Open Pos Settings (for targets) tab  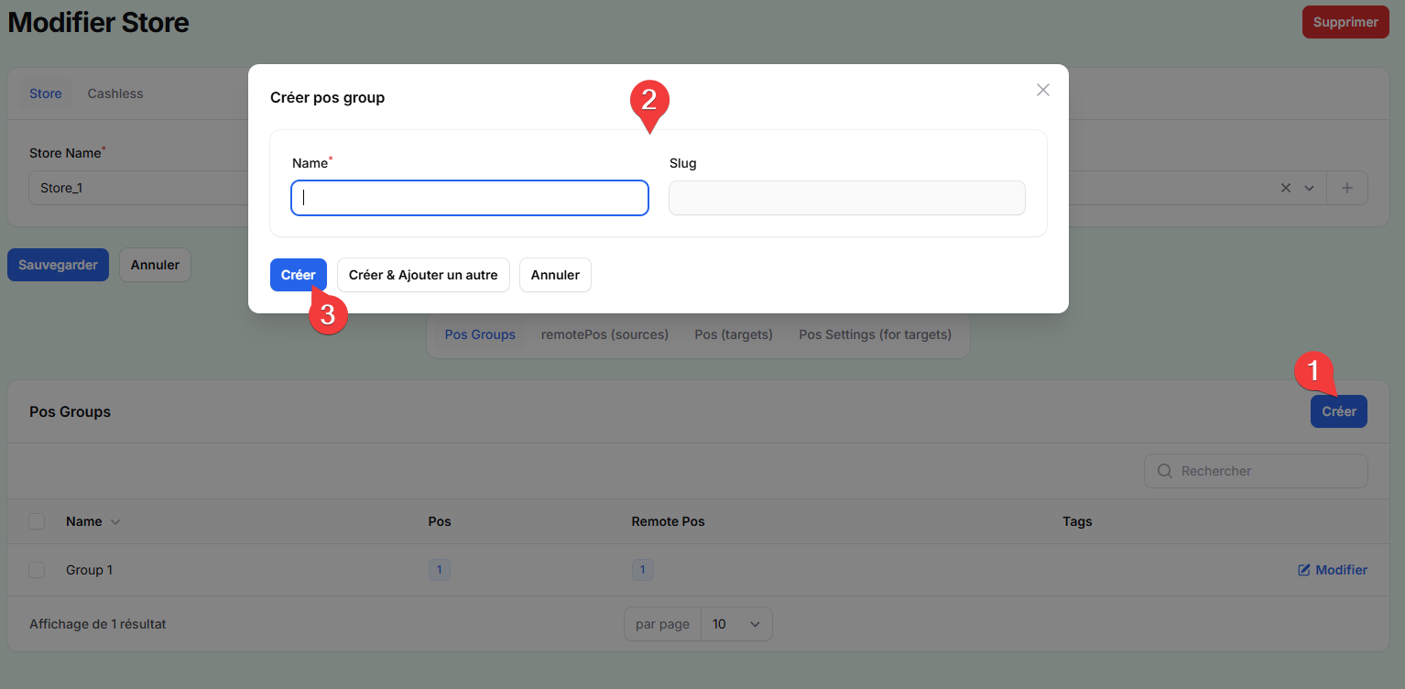[875, 334]
